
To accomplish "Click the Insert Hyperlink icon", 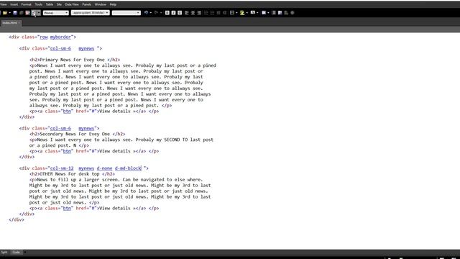I will [x=286, y=13].
